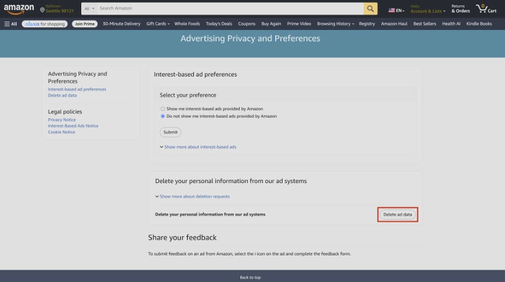Viewport: 505px width, 282px height.
Task: Open the All hamburger menu
Action: 10,24
